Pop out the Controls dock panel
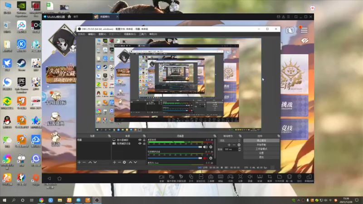The image size is (363, 204). pyautogui.click(x=279, y=136)
